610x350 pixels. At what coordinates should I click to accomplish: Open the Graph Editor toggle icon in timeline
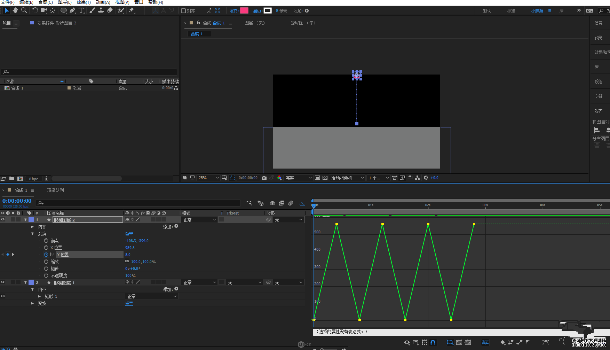click(302, 203)
